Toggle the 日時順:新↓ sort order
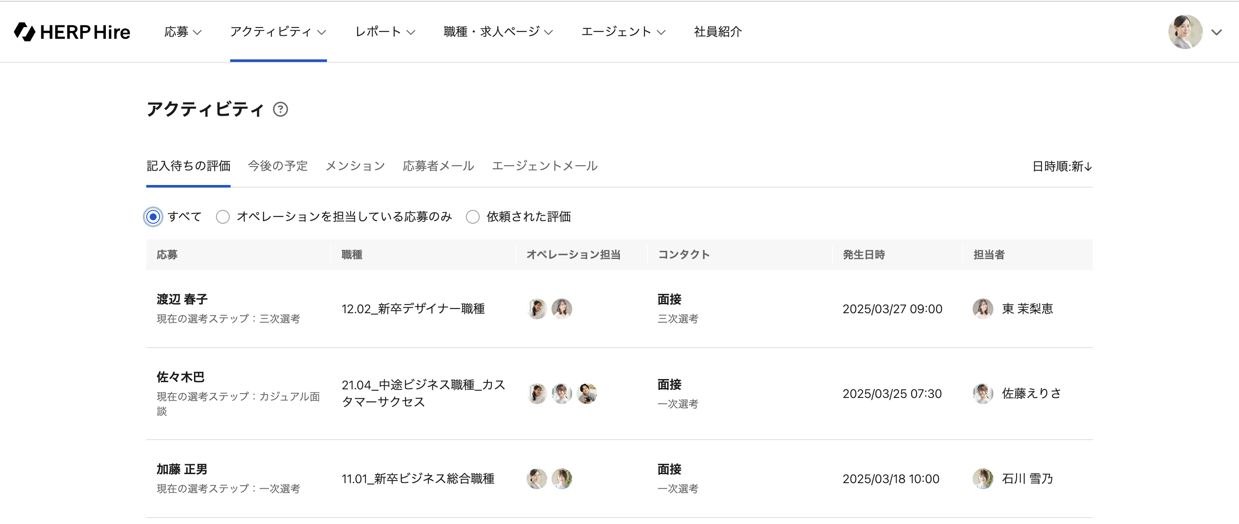Screen dimensions: 1239x524 pos(1061,166)
